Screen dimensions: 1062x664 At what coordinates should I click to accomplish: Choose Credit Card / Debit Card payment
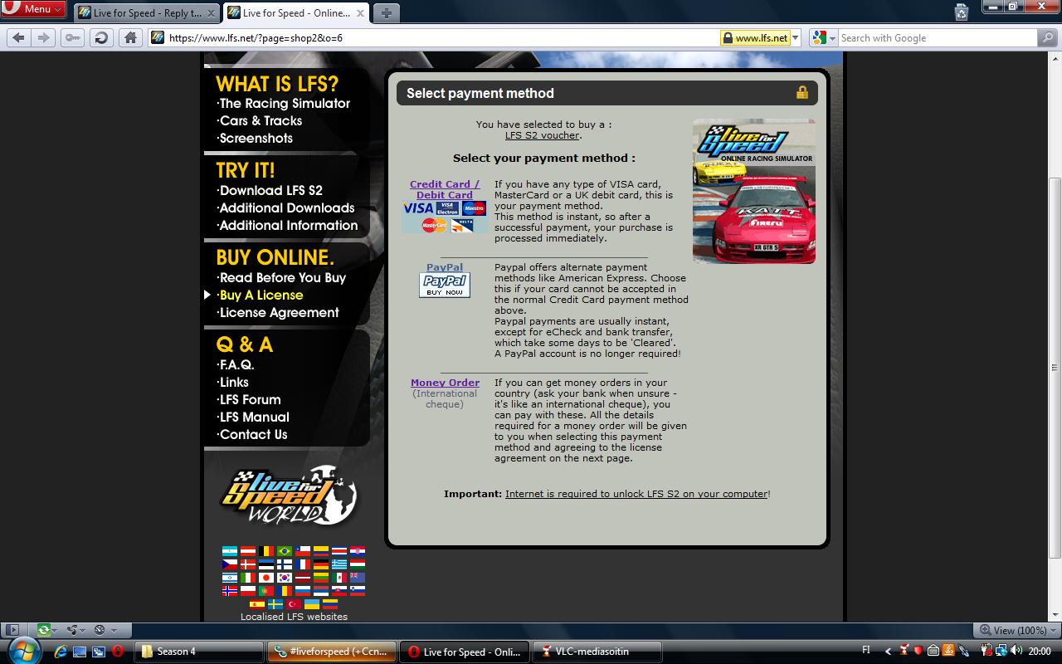pyautogui.click(x=445, y=189)
